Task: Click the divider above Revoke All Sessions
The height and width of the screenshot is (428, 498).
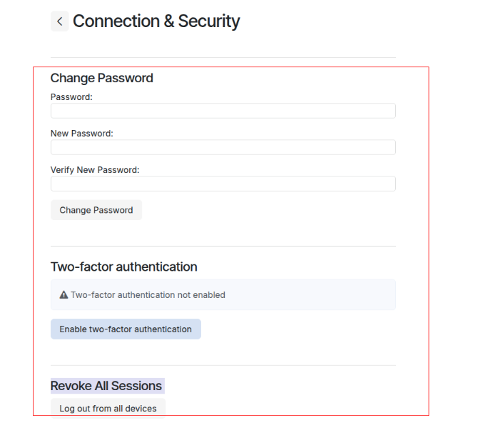Action: tap(223, 365)
